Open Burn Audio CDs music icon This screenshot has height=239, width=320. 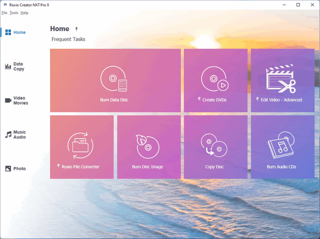tap(281, 146)
